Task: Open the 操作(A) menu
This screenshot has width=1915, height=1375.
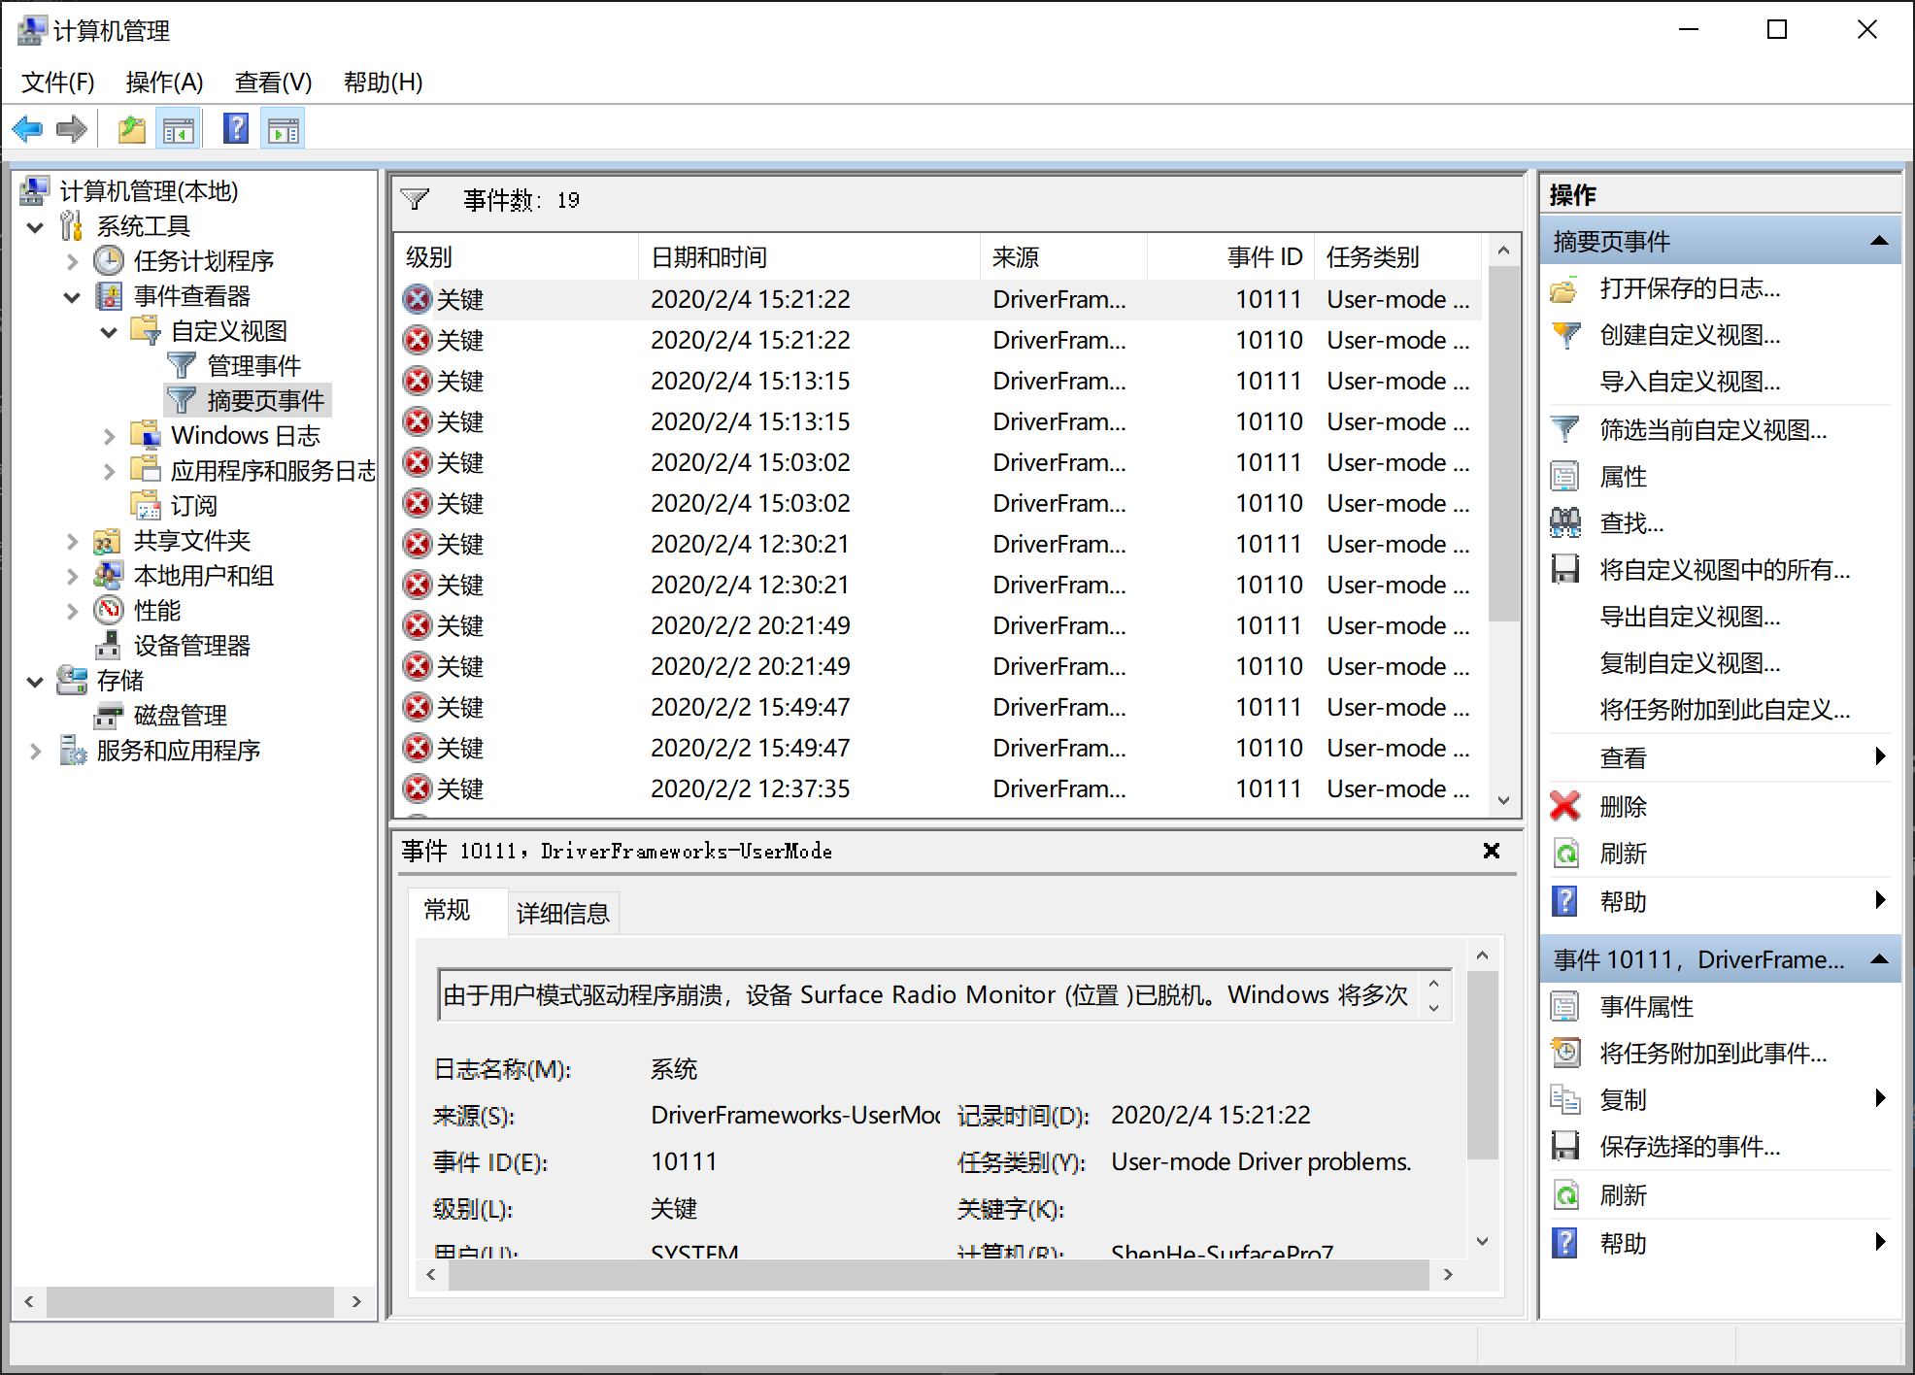Action: click(164, 83)
